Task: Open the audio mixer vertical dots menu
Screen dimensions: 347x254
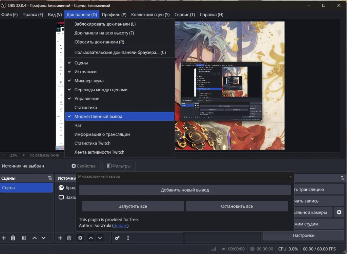Action: pyautogui.click(x=128, y=238)
